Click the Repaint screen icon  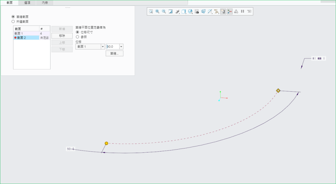[x=170, y=11]
